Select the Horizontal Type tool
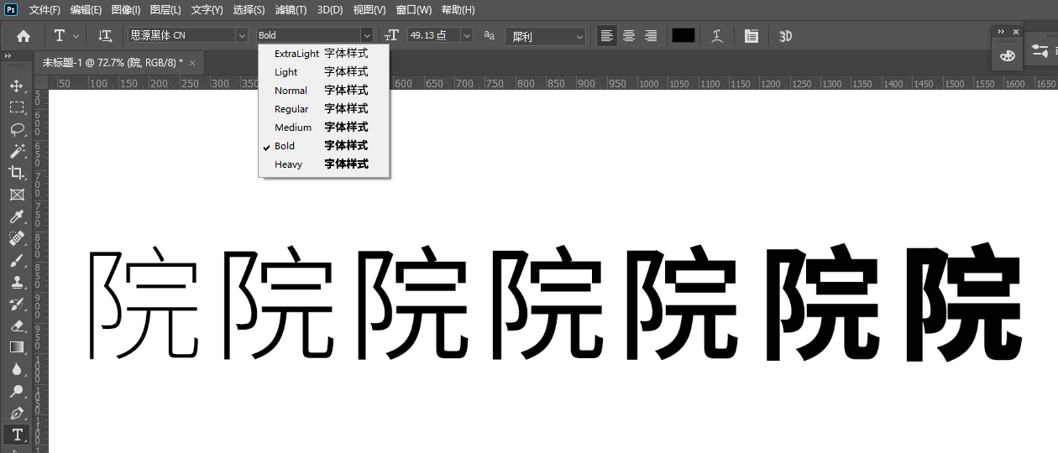The image size is (1058, 453). (x=17, y=435)
